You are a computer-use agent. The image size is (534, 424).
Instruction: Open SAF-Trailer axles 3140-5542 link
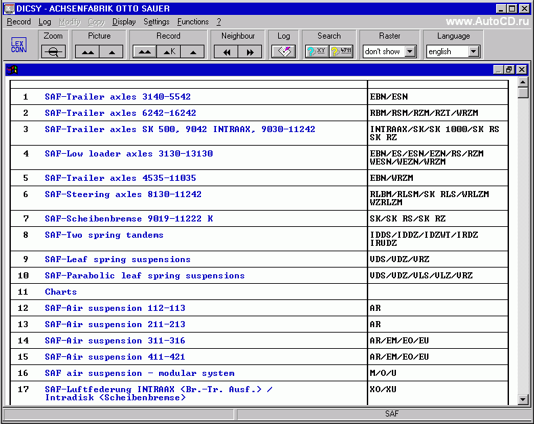pyautogui.click(x=118, y=96)
